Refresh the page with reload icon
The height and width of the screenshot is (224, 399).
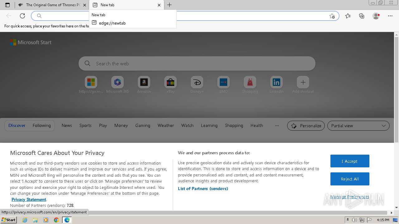[22, 16]
